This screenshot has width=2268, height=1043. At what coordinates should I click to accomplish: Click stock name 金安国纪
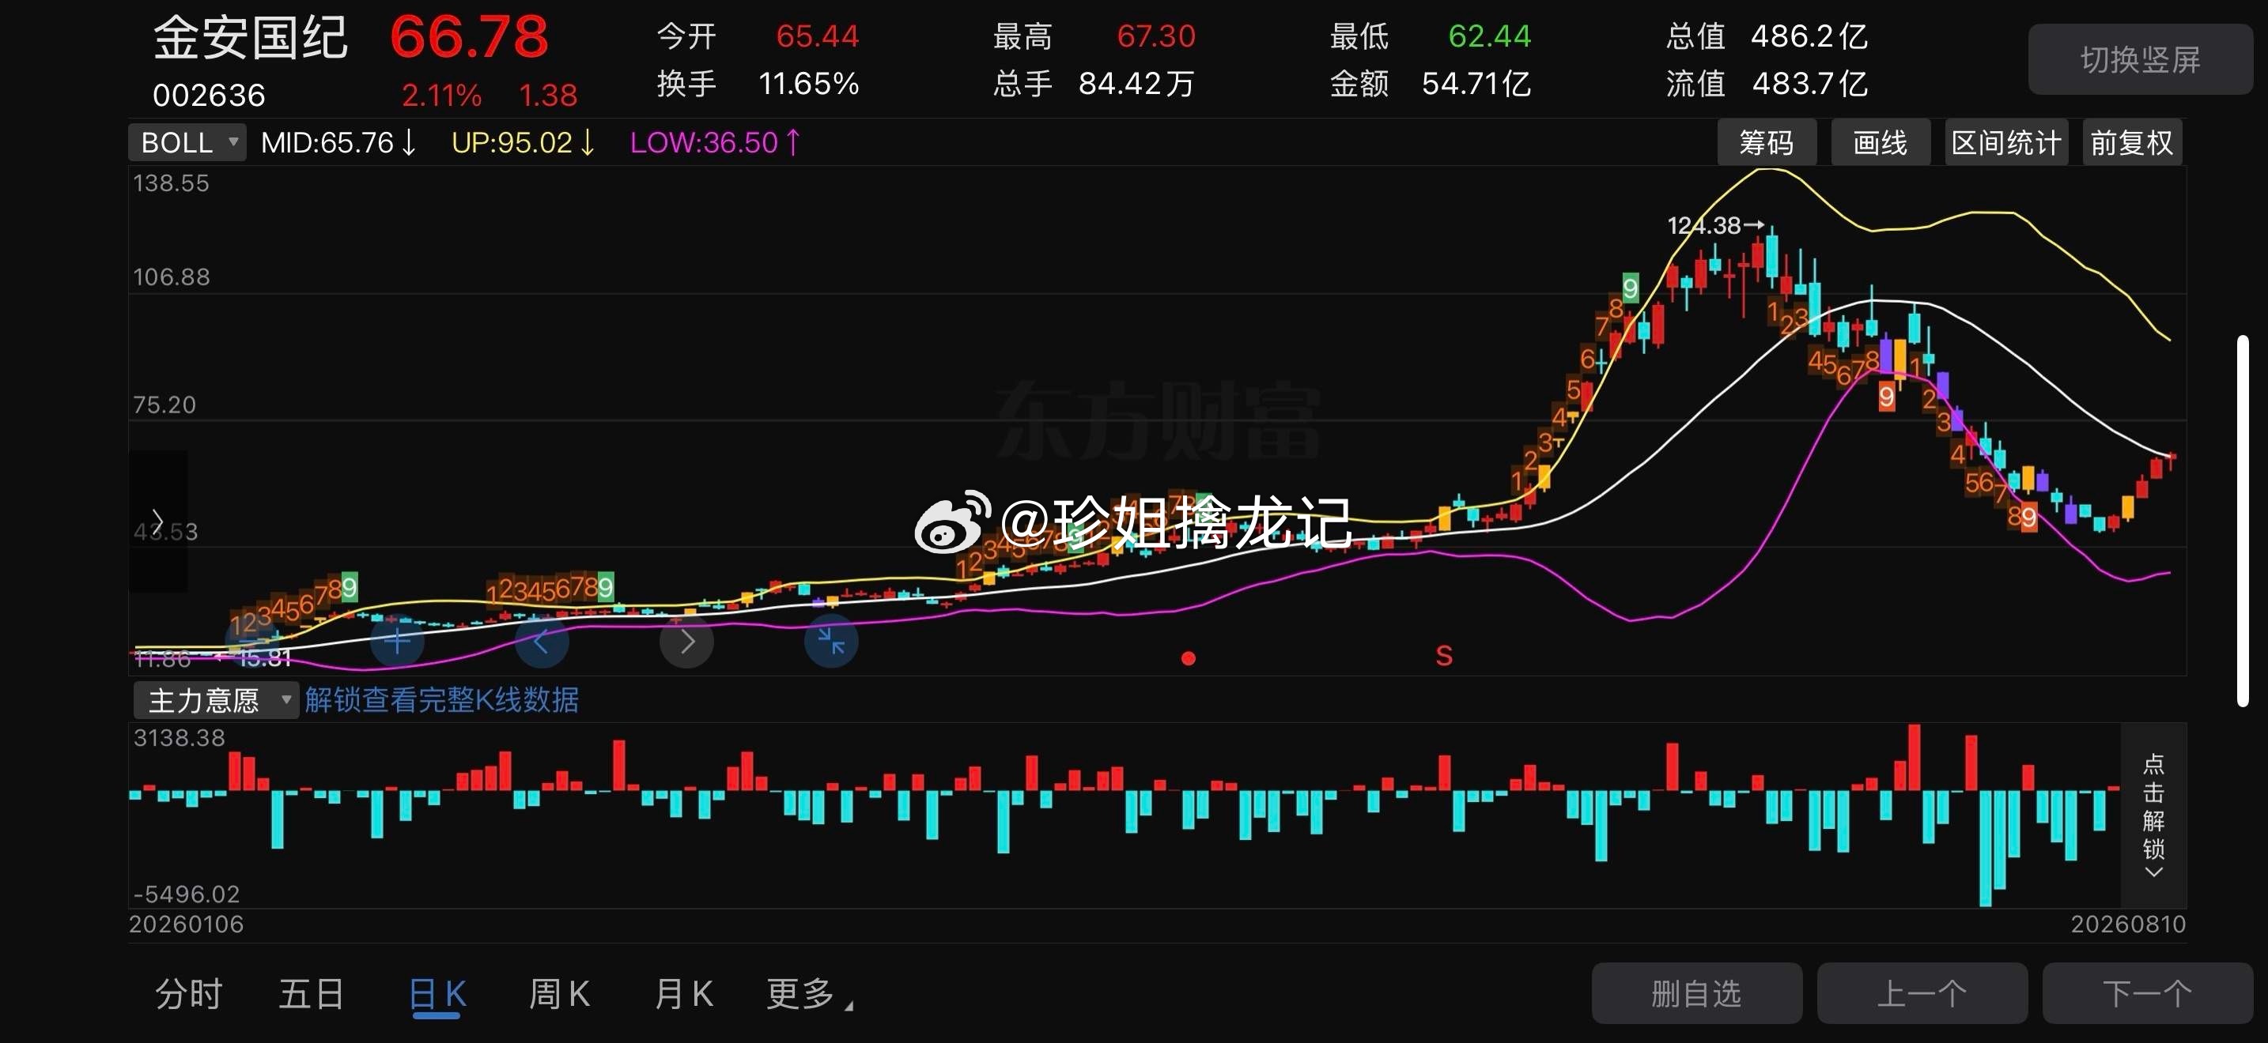click(x=251, y=39)
